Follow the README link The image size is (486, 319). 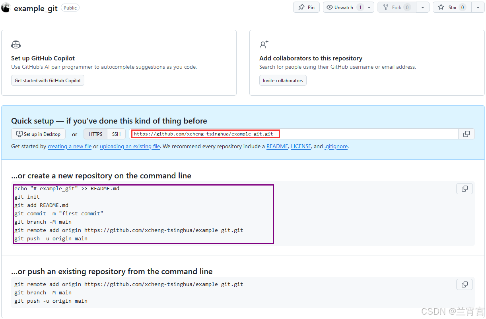click(x=277, y=146)
